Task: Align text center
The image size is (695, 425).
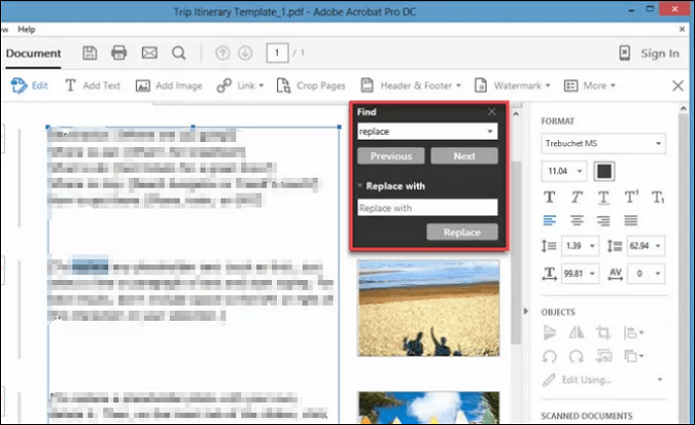Action: click(577, 220)
